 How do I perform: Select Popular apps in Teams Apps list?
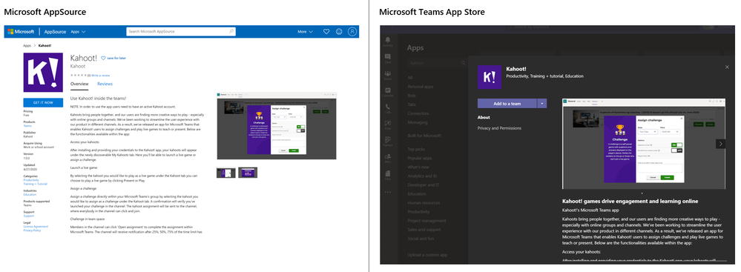click(420, 158)
